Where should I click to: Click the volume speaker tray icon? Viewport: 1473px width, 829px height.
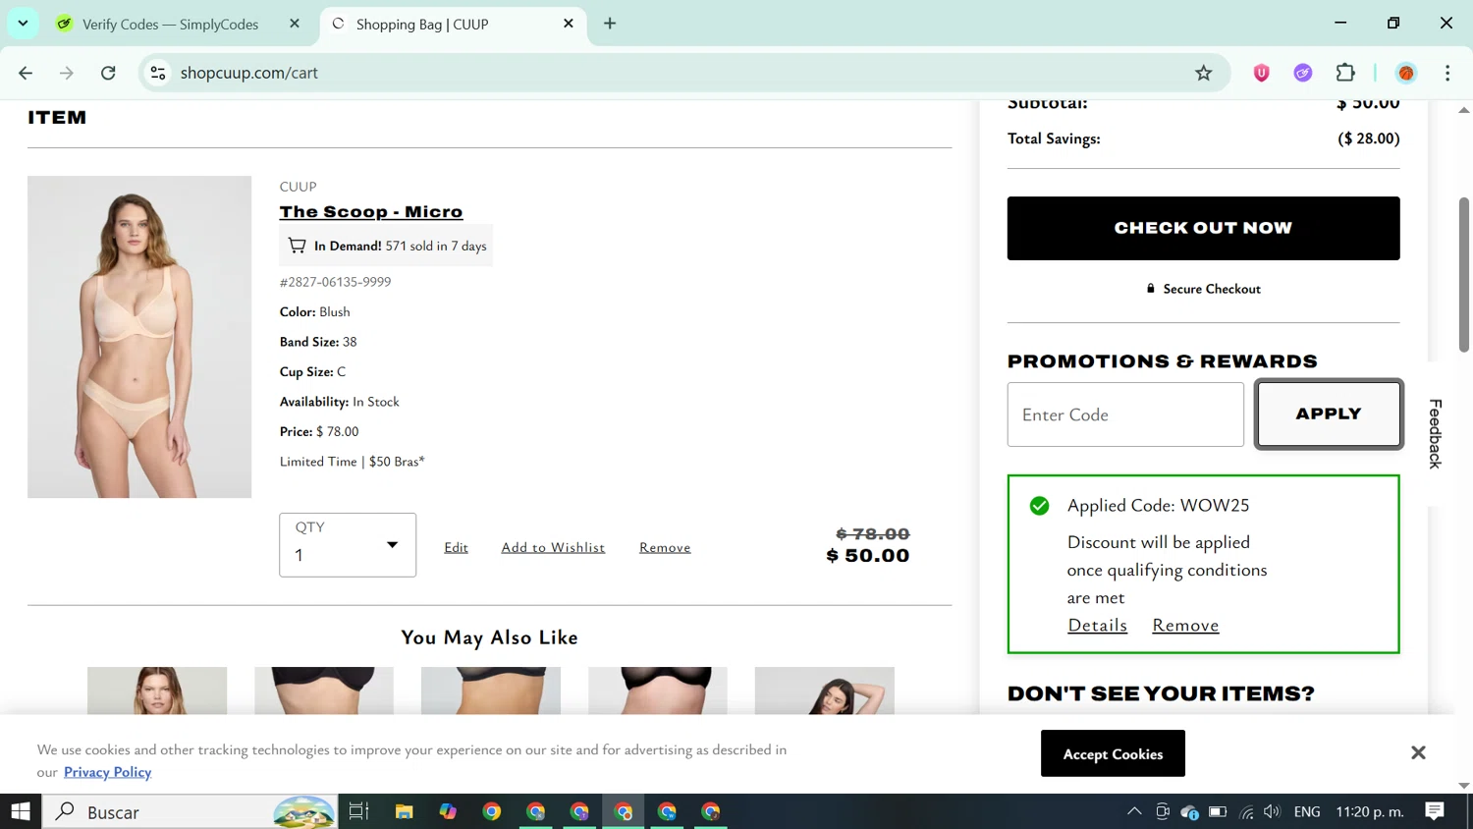click(1273, 811)
